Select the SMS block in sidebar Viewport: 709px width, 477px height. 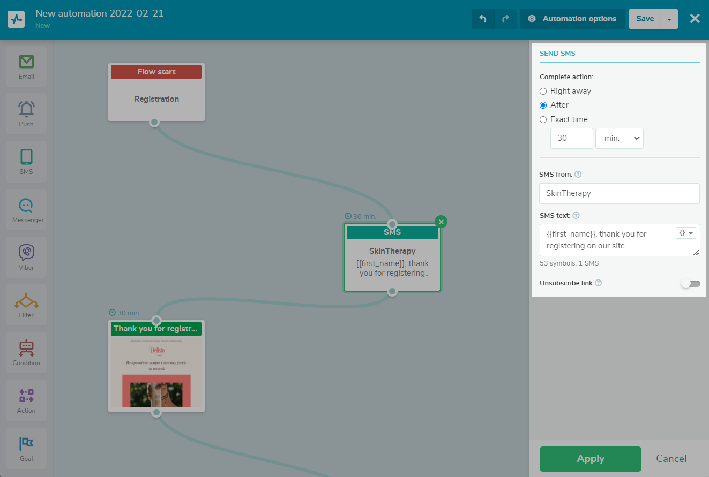click(x=26, y=162)
